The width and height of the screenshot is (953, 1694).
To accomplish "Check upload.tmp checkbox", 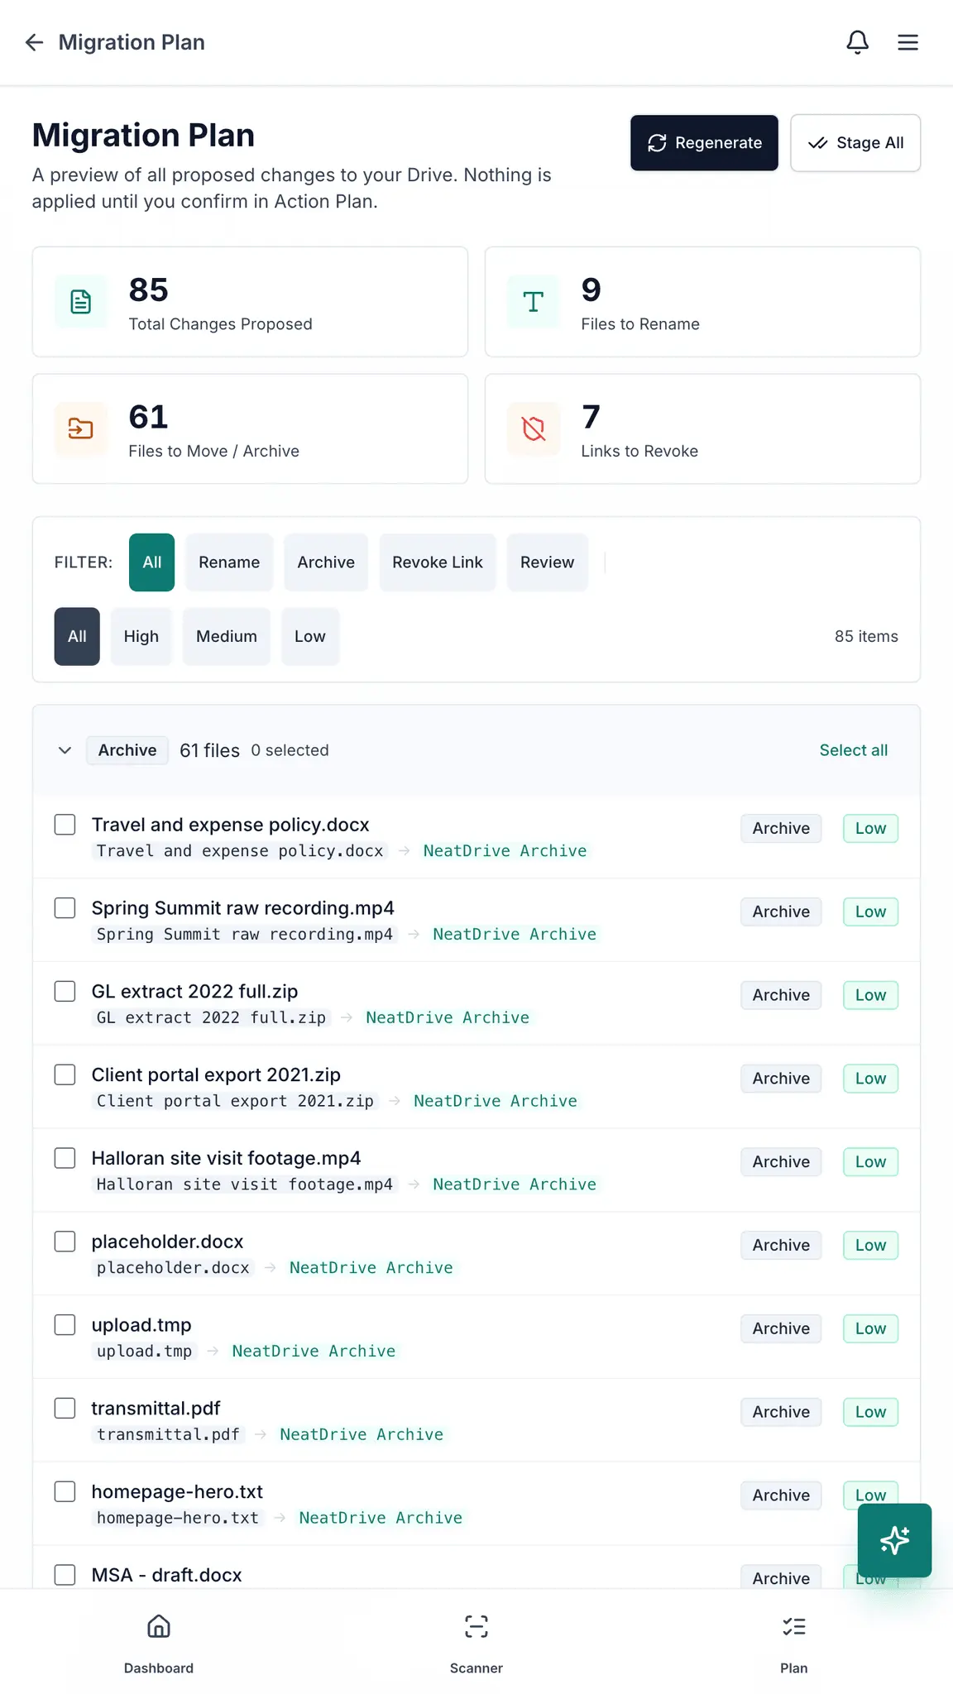I will (x=65, y=1325).
